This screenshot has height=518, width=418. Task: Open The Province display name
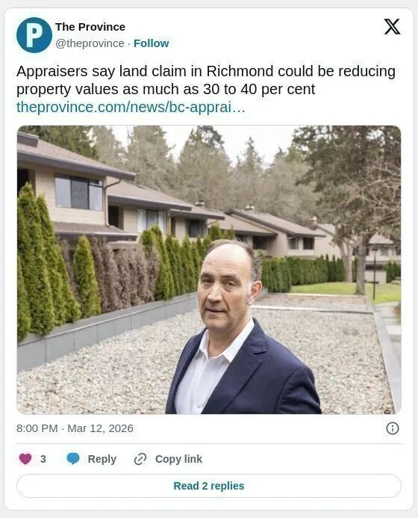90,27
